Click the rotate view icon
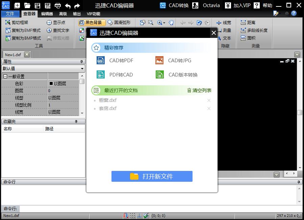The image size is (304, 220). [199, 23]
